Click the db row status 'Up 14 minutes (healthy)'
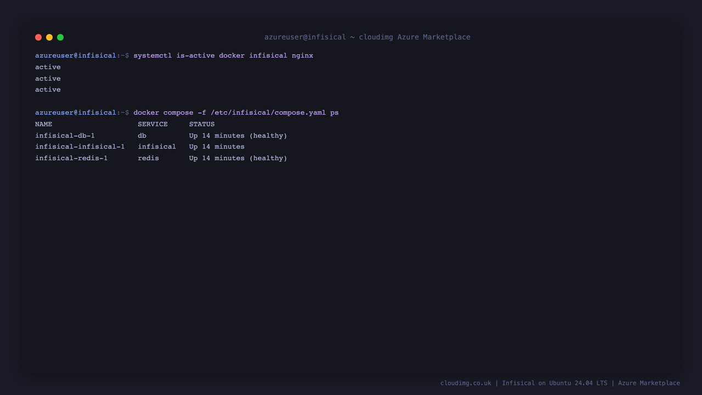 (x=238, y=136)
